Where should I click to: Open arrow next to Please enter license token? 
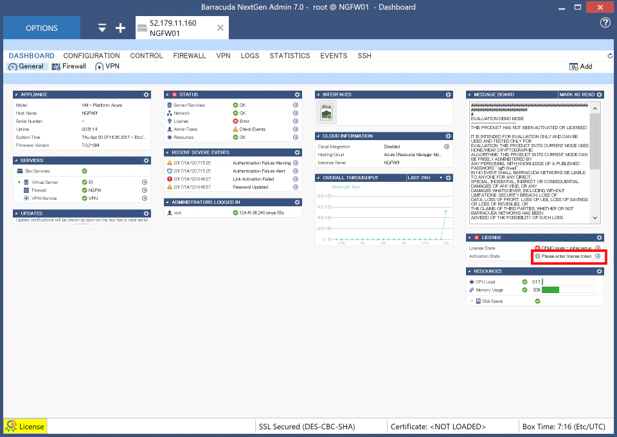point(598,256)
